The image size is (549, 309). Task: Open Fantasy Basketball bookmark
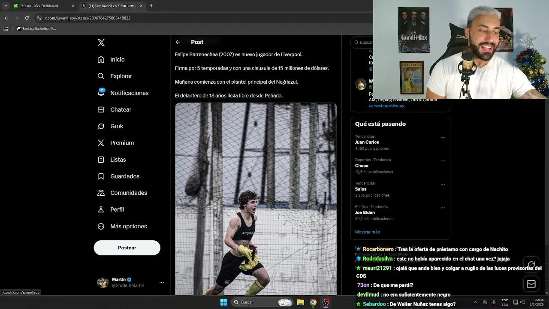coord(36,29)
